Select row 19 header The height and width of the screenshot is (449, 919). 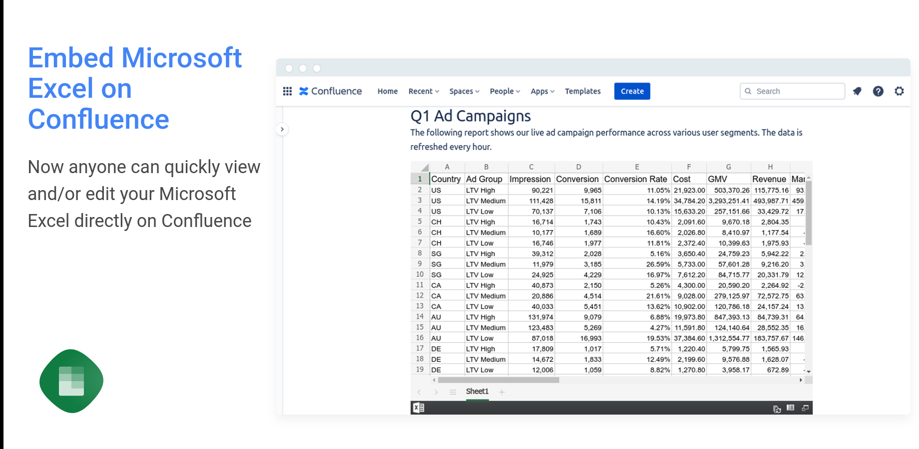click(x=420, y=370)
